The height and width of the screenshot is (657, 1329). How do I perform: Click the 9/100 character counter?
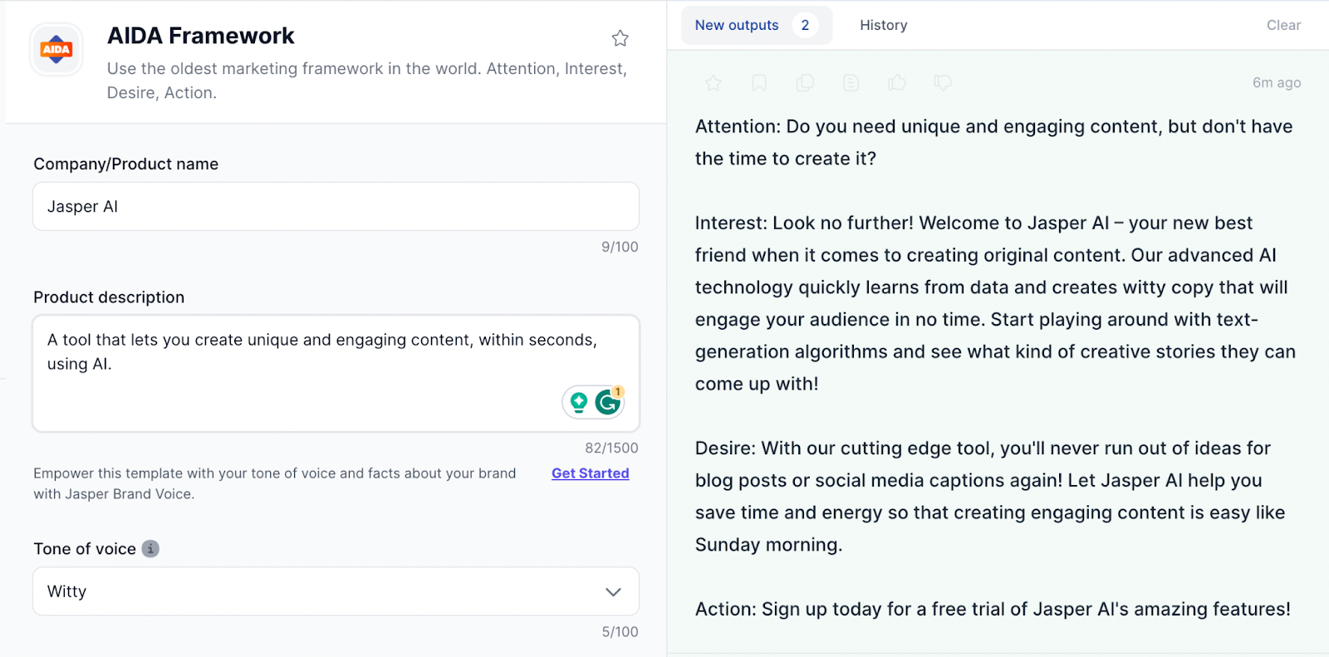pyautogui.click(x=620, y=248)
